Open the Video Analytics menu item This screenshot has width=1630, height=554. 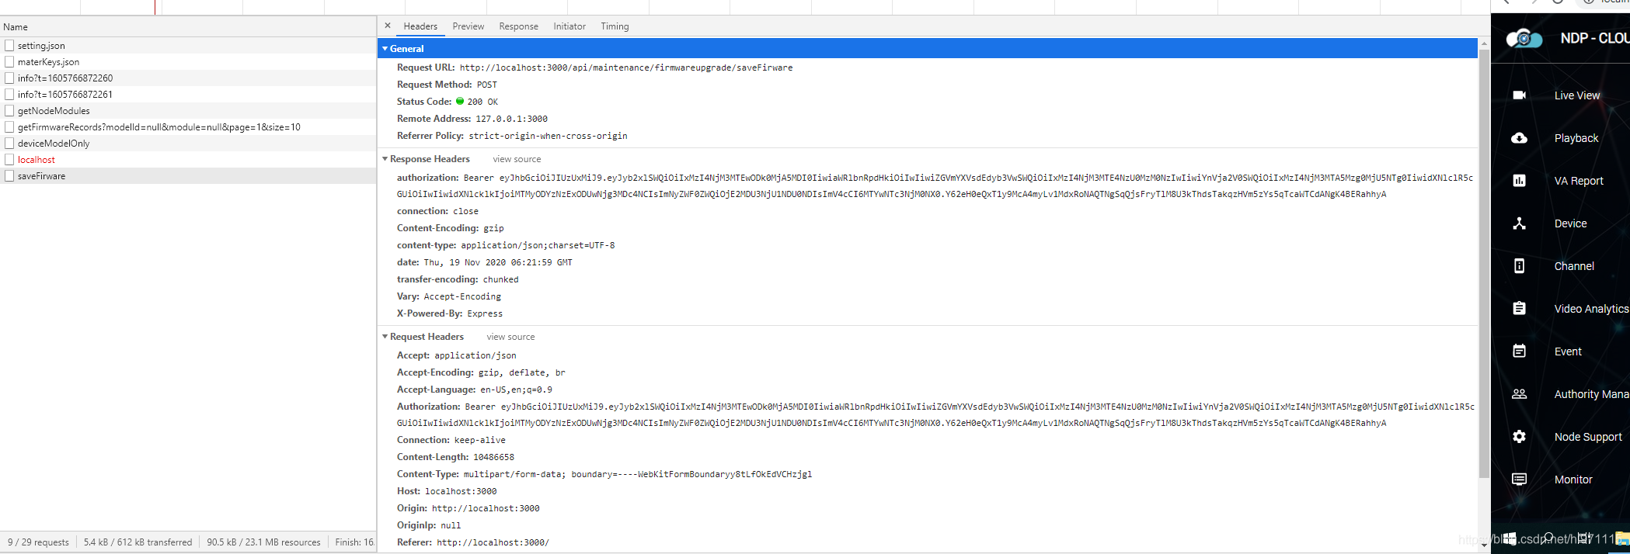coord(1591,309)
